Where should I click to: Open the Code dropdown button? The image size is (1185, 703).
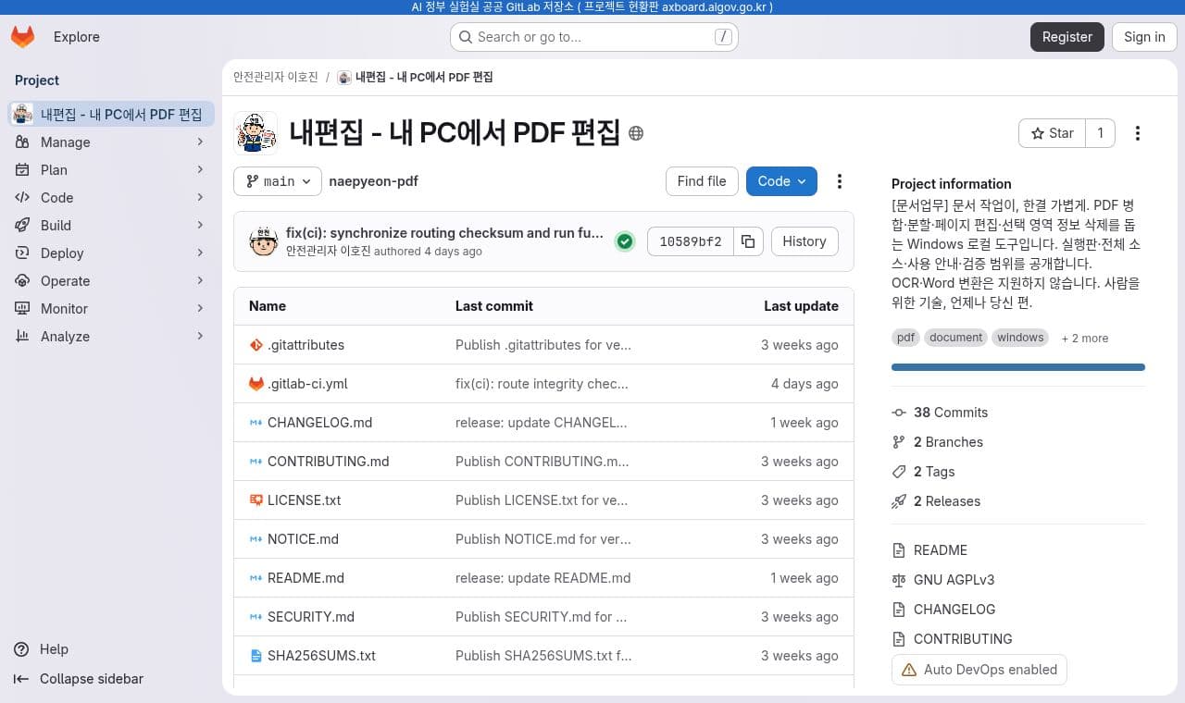(x=781, y=181)
